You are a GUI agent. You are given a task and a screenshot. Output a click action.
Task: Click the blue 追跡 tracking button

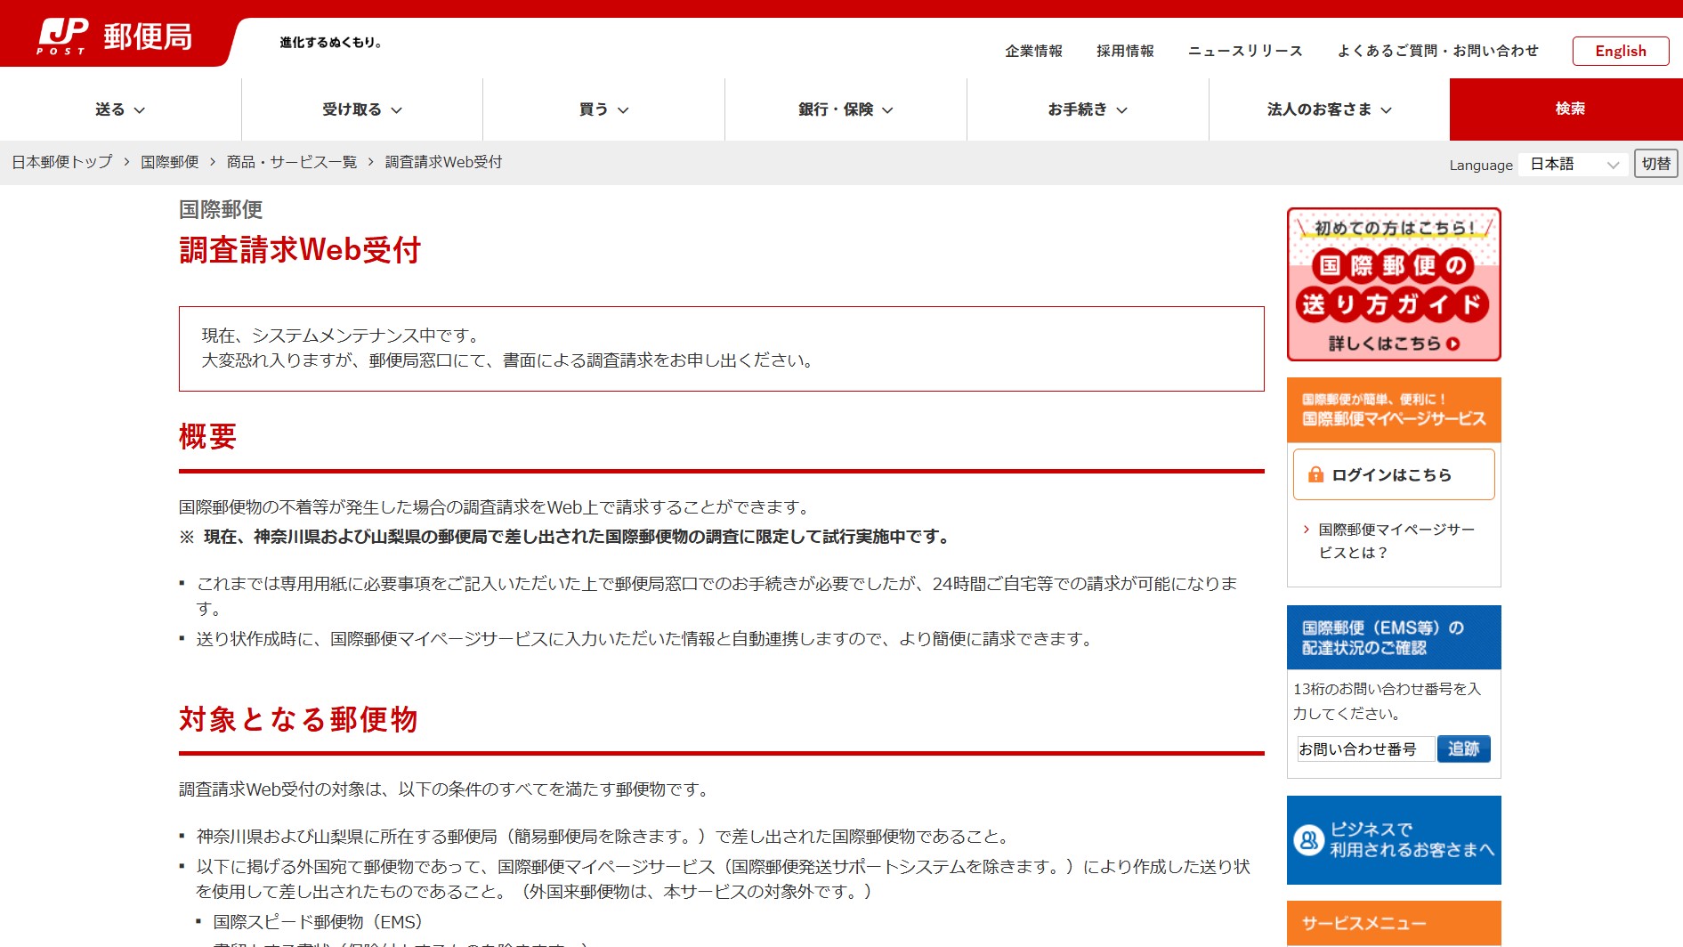coord(1463,749)
